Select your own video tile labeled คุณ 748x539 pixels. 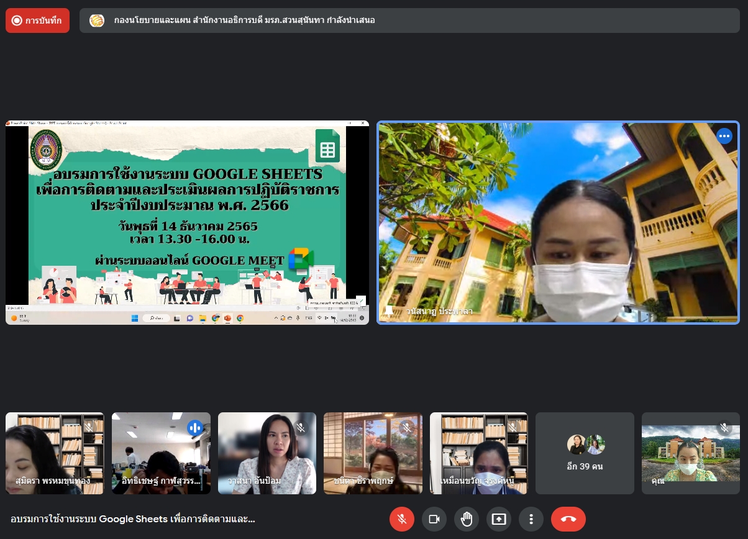[x=690, y=453]
